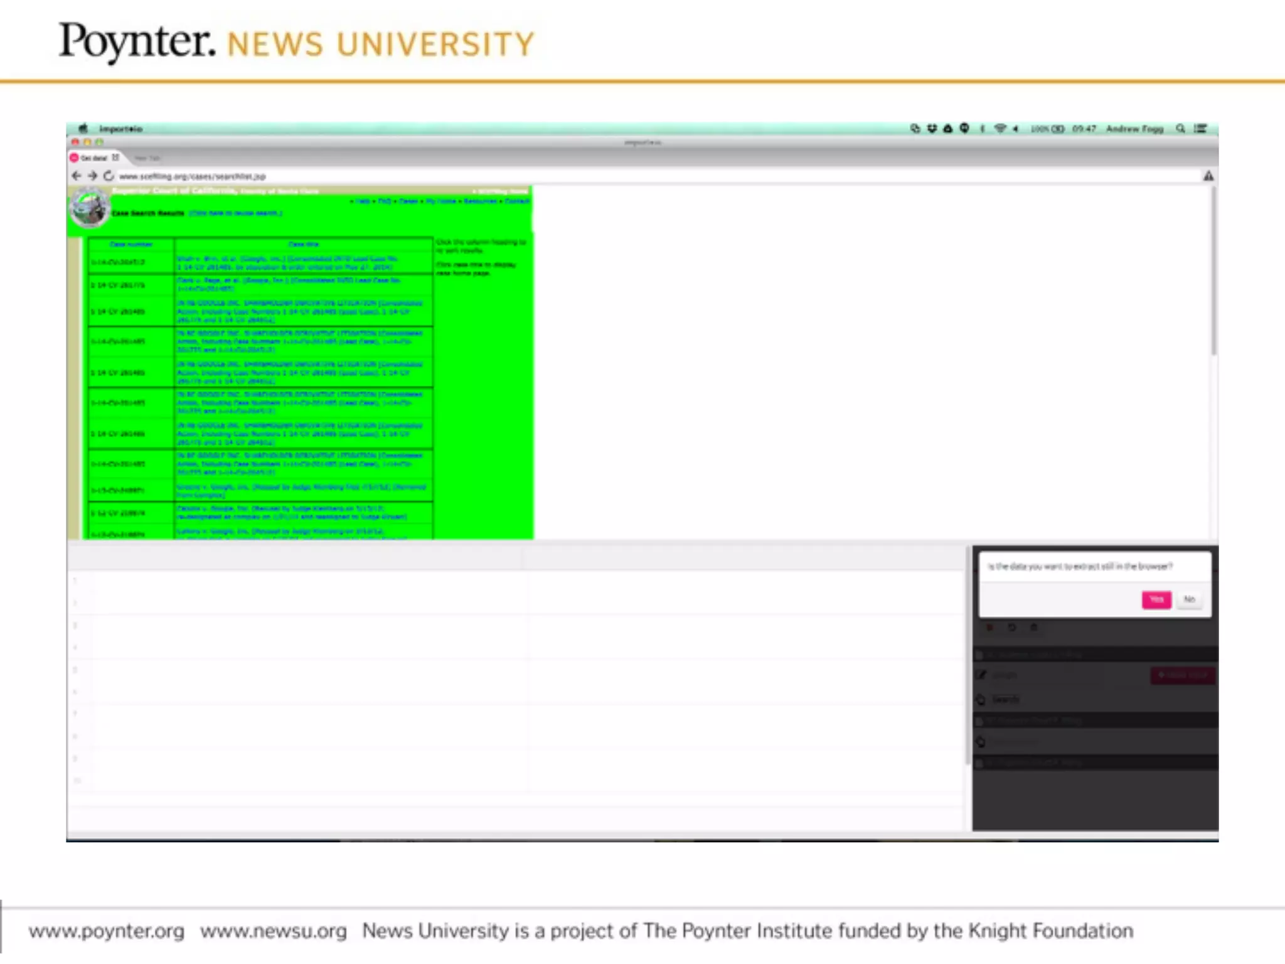Click the browser forward arrow
This screenshot has height=964, width=1285.
(x=92, y=176)
